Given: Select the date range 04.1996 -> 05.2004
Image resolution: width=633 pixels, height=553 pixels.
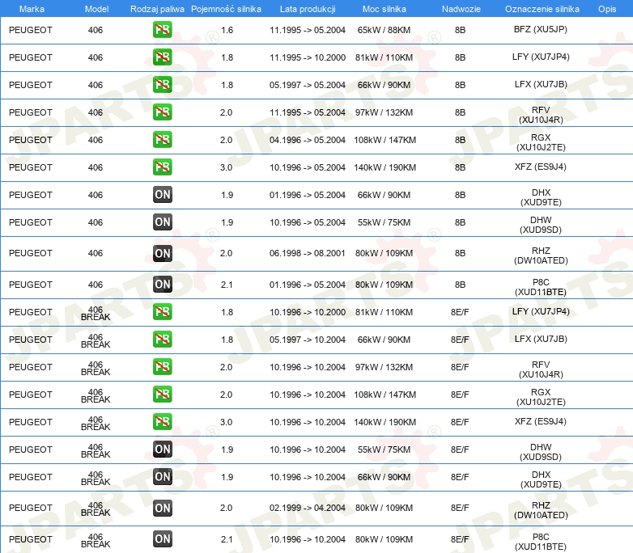Looking at the screenshot, I should (x=308, y=140).
